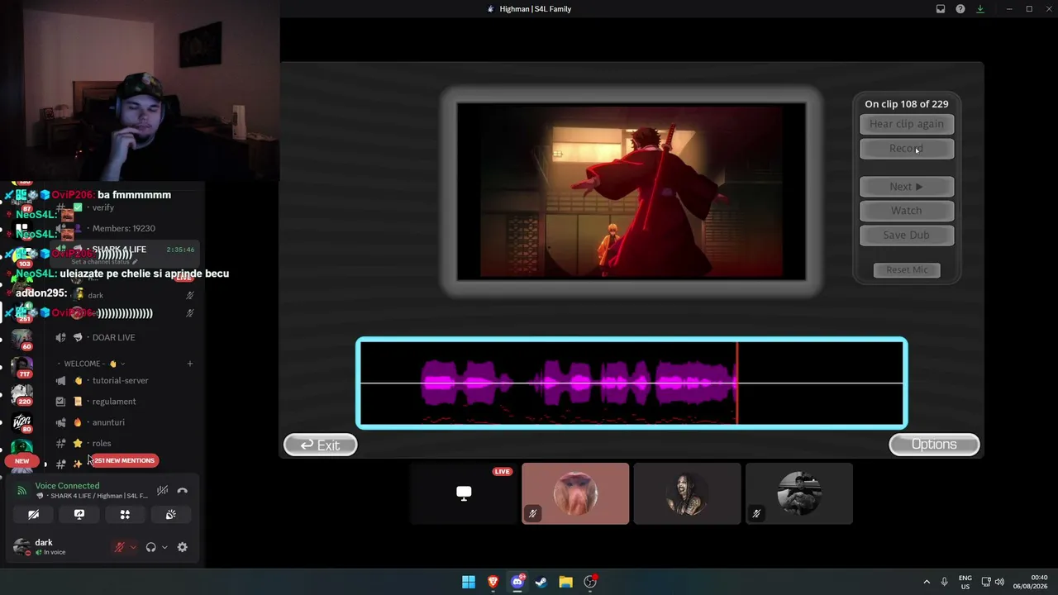The width and height of the screenshot is (1058, 595).
Task: Open the network tray icon
Action: [x=986, y=582]
